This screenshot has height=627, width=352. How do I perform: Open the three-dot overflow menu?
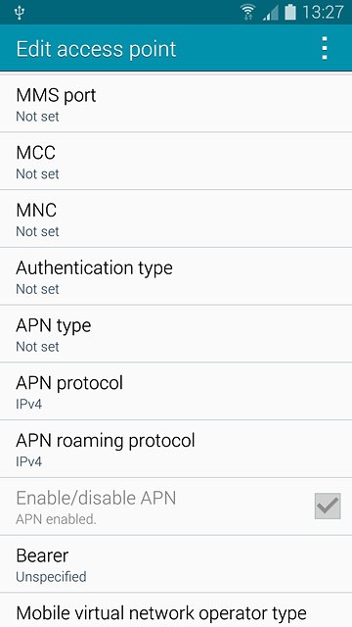tap(325, 48)
